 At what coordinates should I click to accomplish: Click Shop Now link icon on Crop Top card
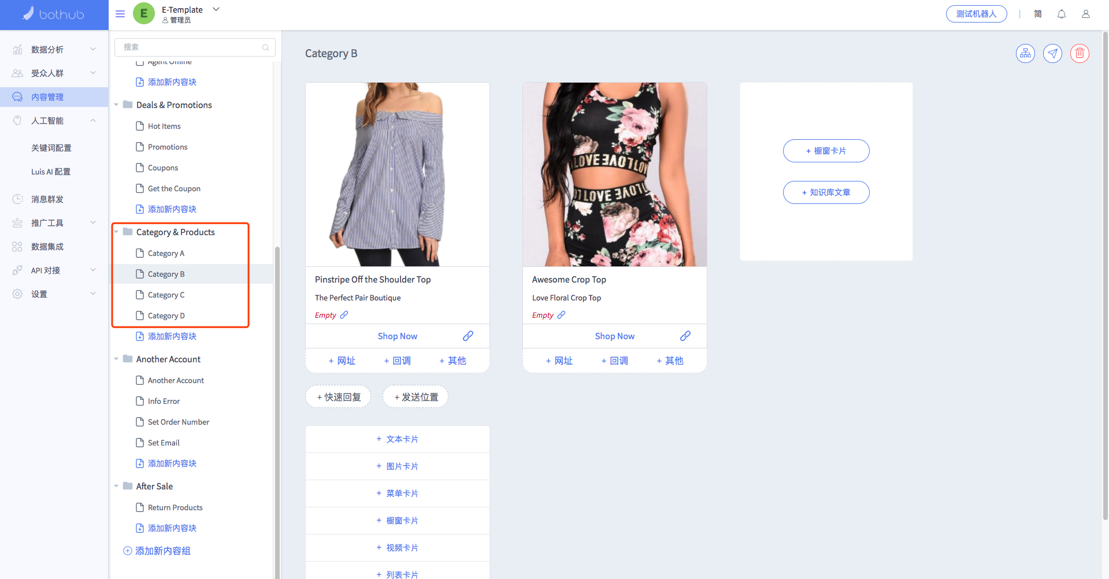(x=685, y=336)
